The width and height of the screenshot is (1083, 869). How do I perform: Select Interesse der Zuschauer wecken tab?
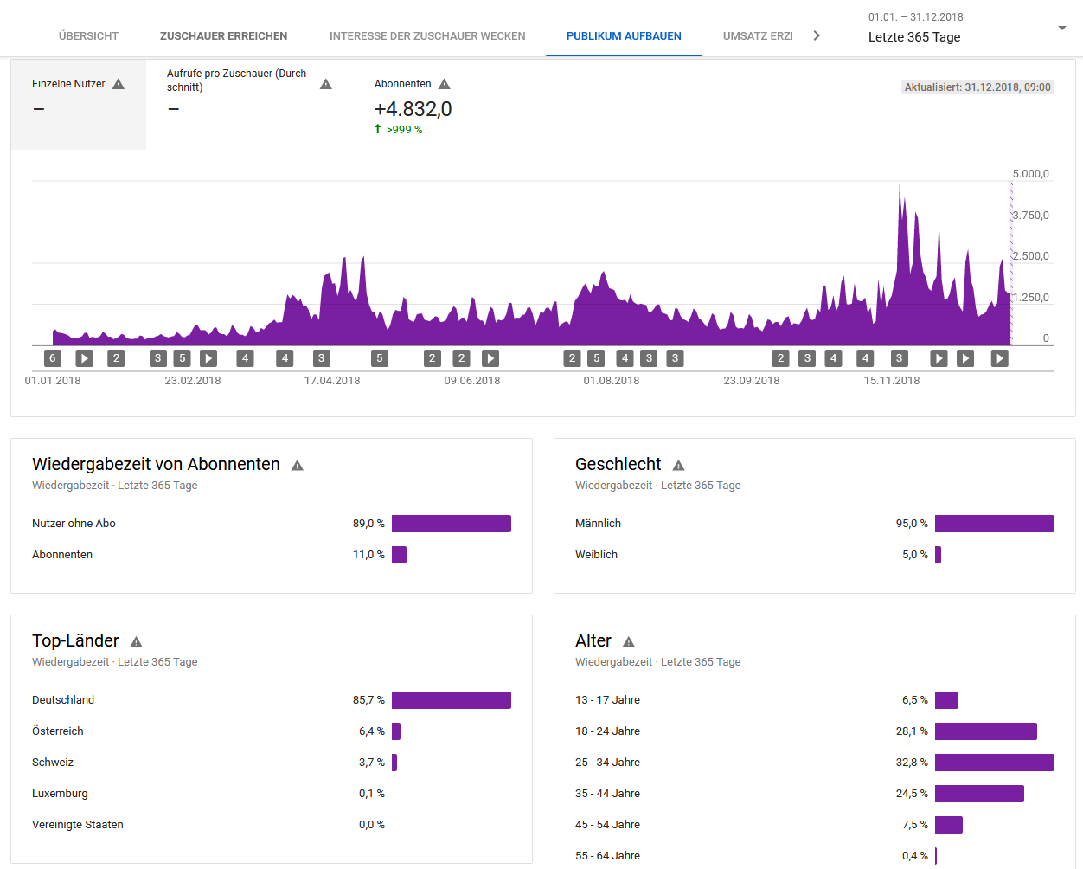coord(427,36)
